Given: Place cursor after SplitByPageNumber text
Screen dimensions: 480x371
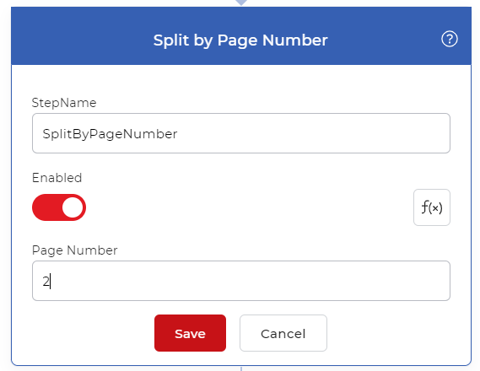Looking at the screenshot, I should coord(178,134).
